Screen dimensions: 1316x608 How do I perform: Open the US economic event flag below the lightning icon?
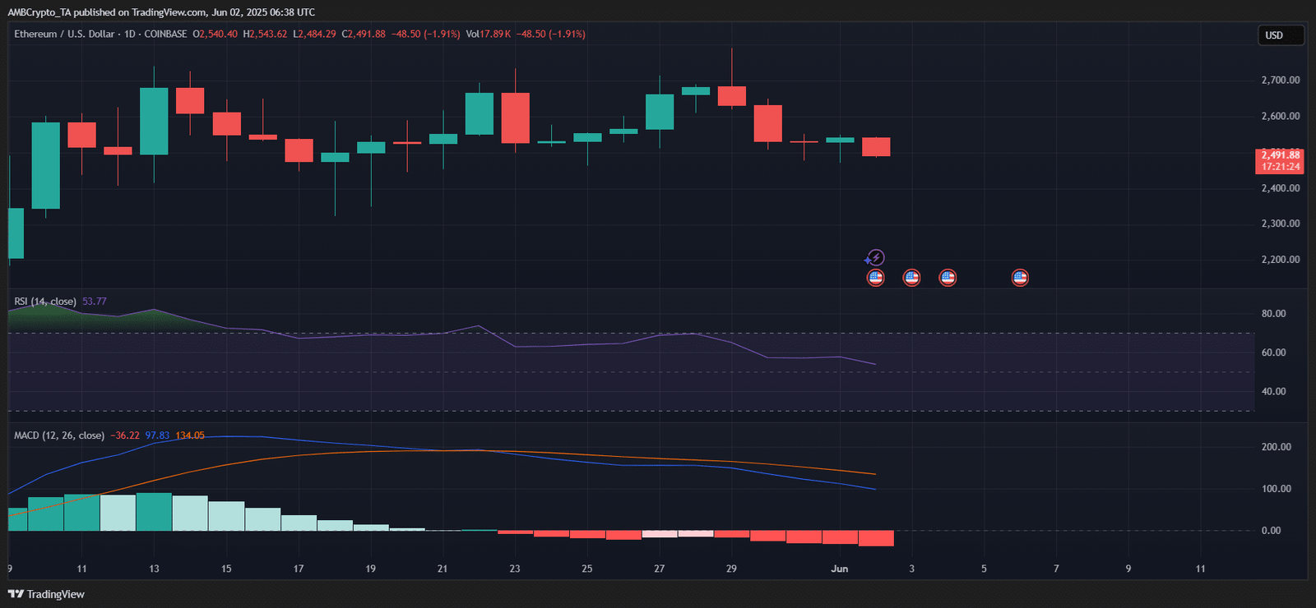pos(875,278)
